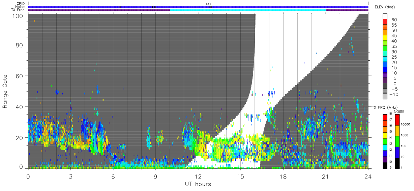Click the UT hours axis title

[198, 184]
